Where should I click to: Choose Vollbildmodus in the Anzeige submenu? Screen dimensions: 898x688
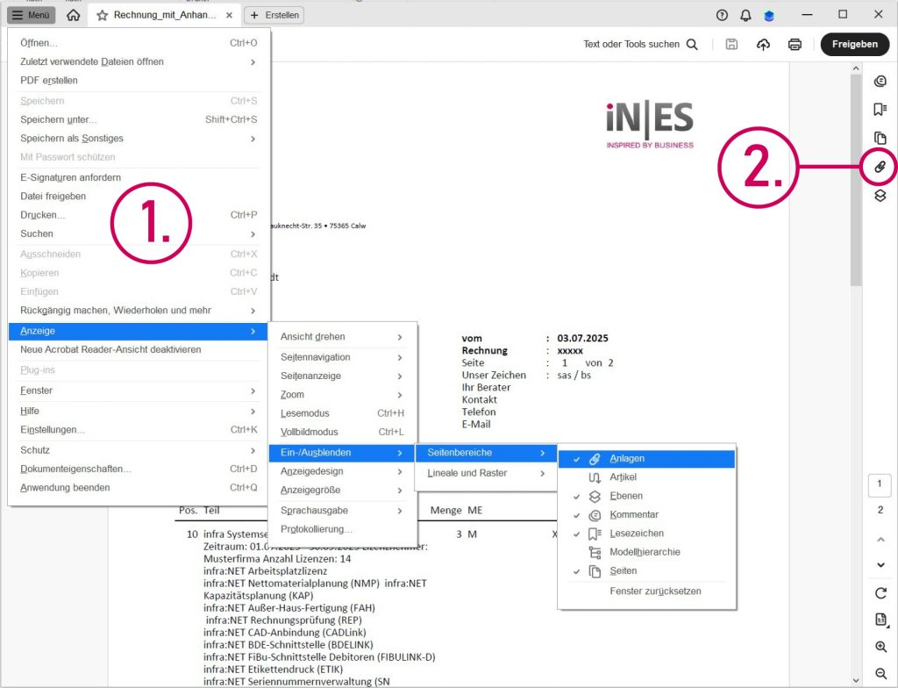coord(309,432)
